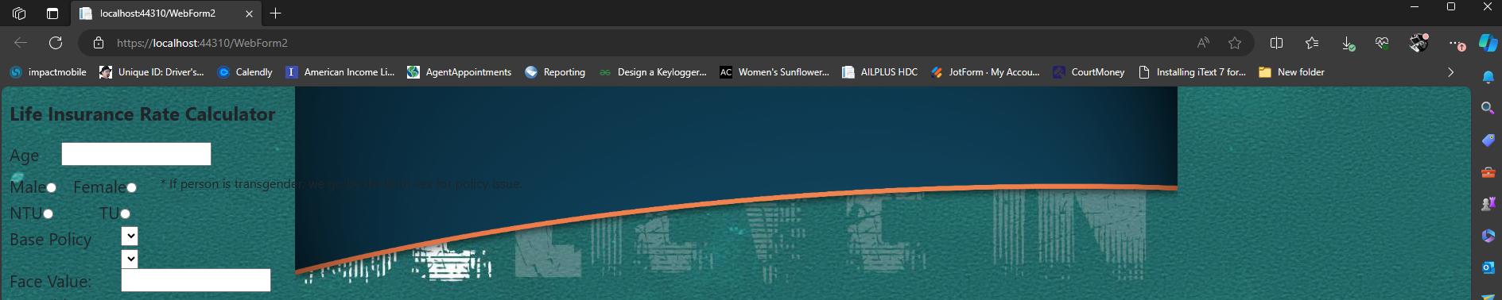Switch to localhost:44310/WebForm2 tab

coord(165,13)
